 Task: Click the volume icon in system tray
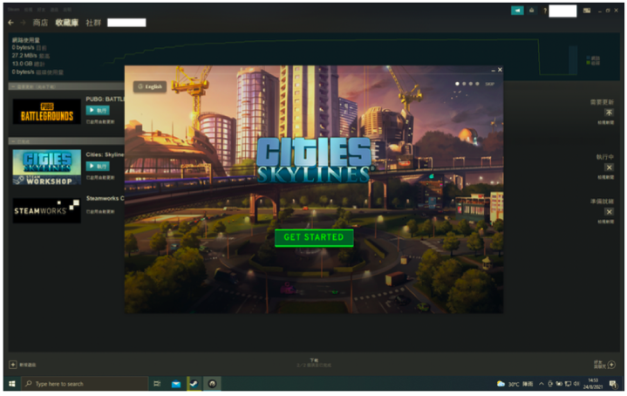click(576, 384)
